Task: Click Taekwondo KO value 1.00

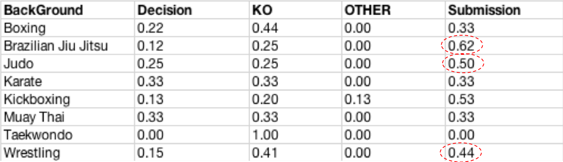Action: pos(264,135)
